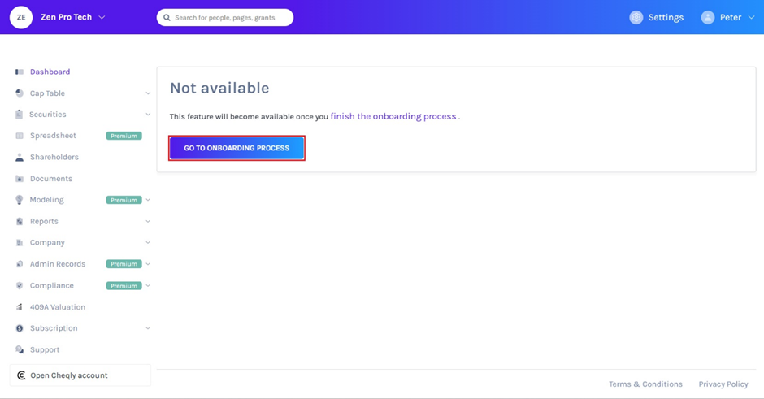Click the search magnifier icon
The image size is (764, 399).
[x=167, y=18]
